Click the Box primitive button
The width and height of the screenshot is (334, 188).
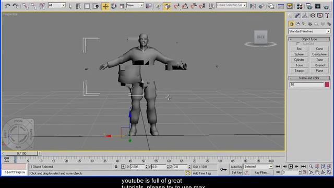pyautogui.click(x=299, y=49)
